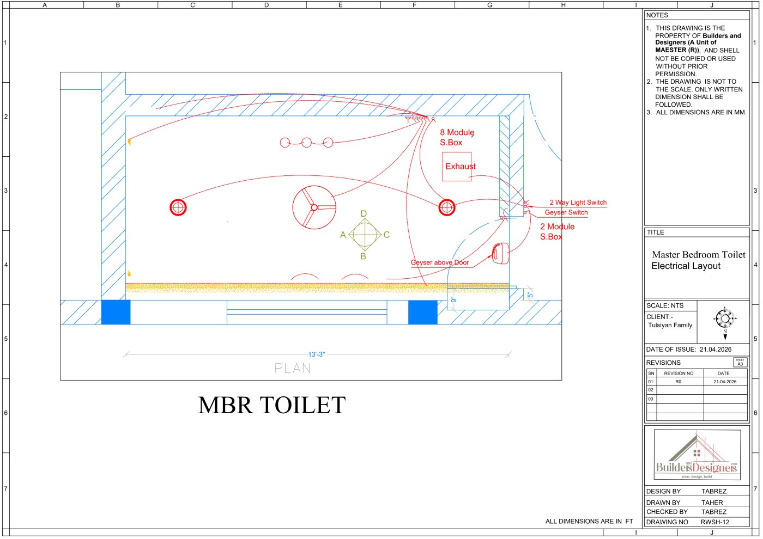Click the Builders and Designers logo
Image resolution: width=763 pixels, height=539 pixels.
697,455
